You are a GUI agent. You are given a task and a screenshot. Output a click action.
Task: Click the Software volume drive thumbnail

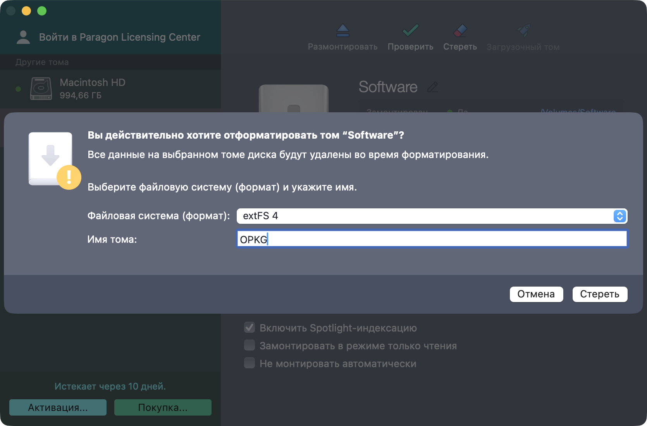(294, 99)
